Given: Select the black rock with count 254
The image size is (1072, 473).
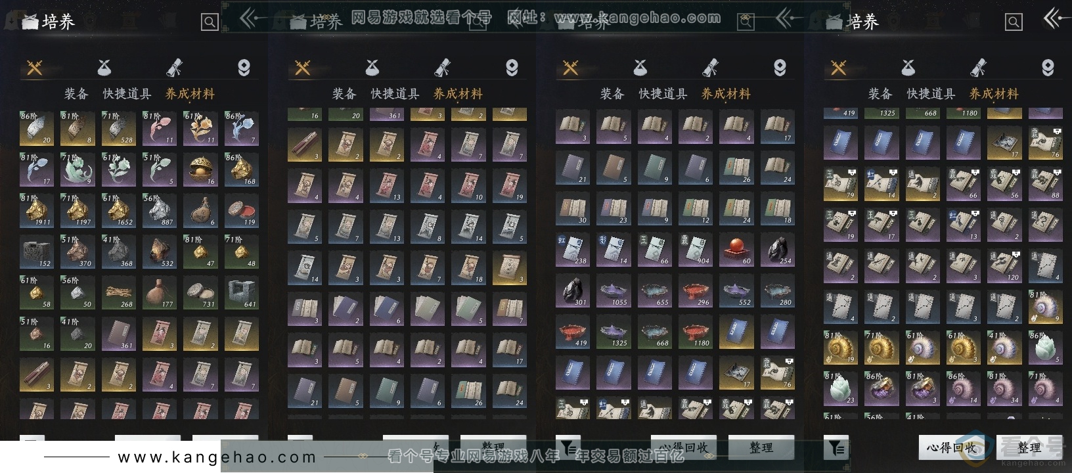Looking at the screenshot, I should (778, 249).
